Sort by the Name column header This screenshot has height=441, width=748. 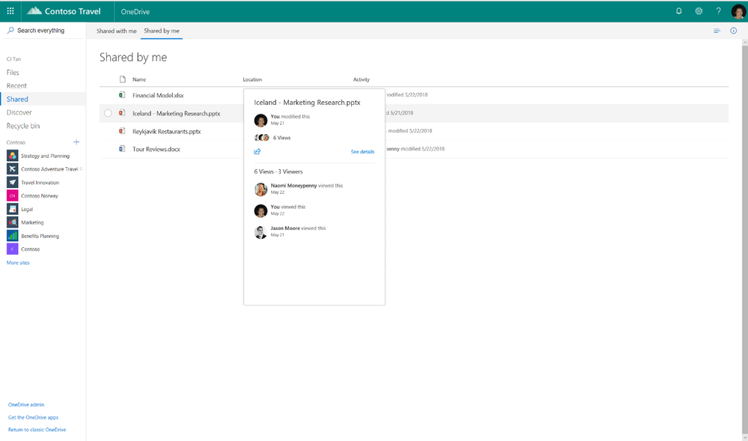(139, 79)
